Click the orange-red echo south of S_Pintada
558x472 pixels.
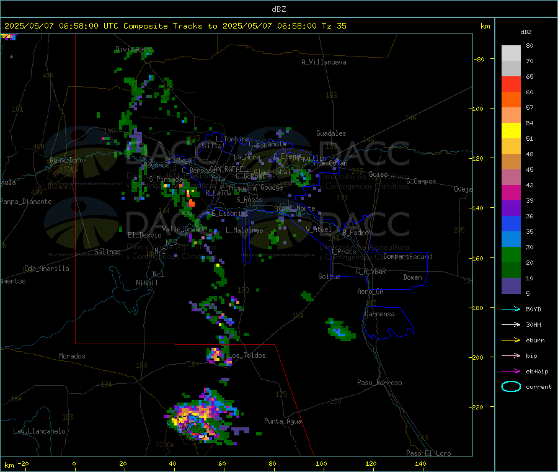[192, 203]
